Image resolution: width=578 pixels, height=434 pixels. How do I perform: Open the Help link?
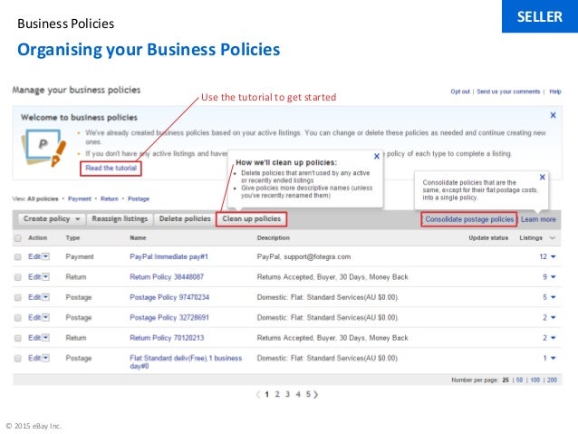click(555, 92)
